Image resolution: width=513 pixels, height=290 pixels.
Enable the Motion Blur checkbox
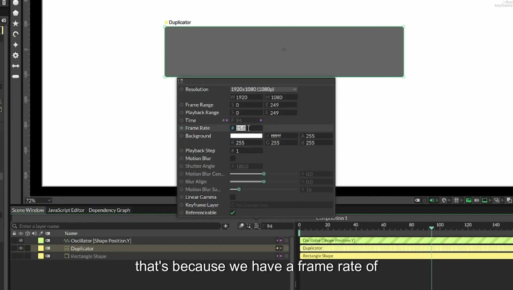233,159
